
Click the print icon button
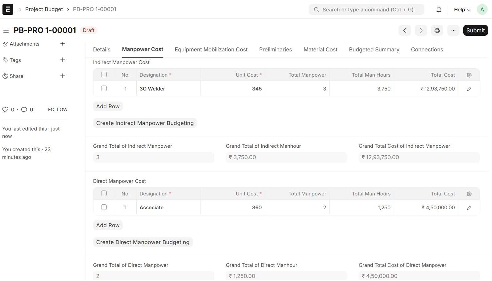click(437, 30)
